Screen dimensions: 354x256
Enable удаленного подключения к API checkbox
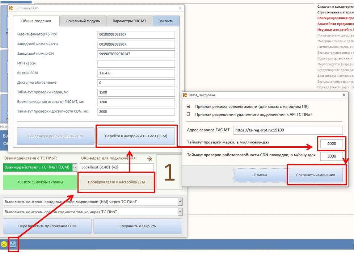tap(188, 114)
